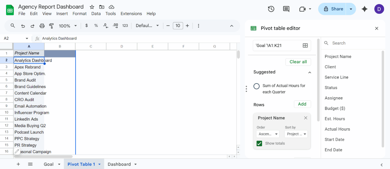
Task: Switch to the Dashboard sheet tab
Action: (x=119, y=164)
